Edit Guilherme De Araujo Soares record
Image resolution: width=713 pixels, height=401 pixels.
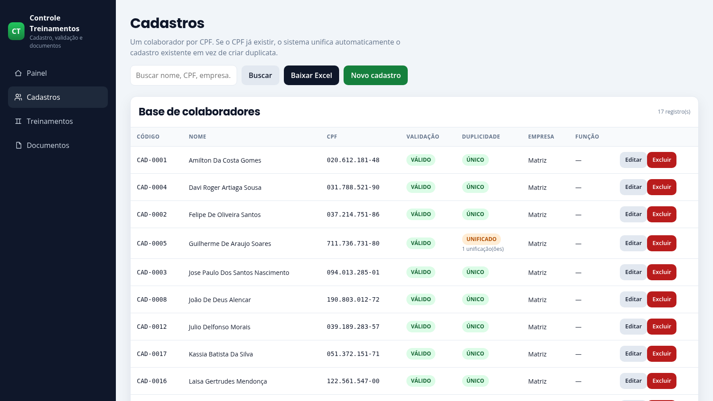633,243
